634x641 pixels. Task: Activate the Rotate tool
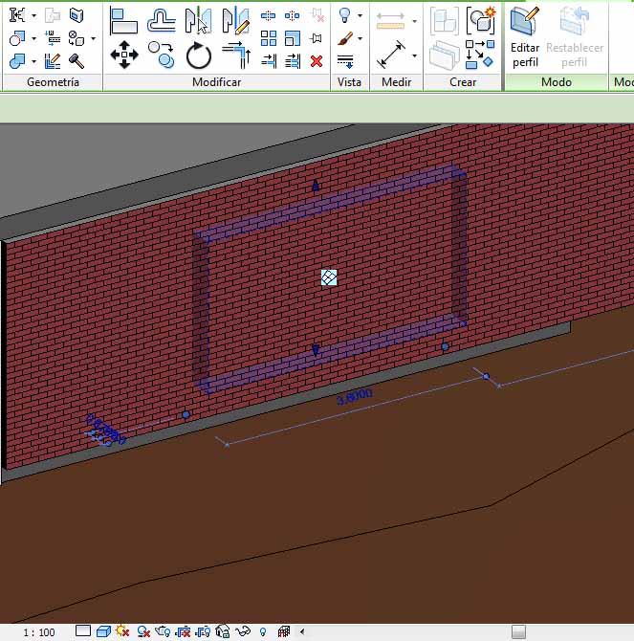[x=199, y=55]
